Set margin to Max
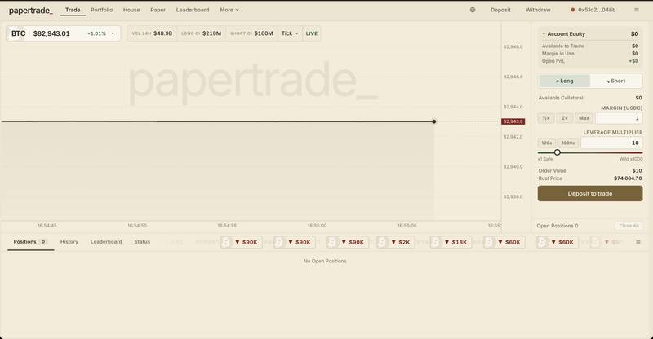This screenshot has height=339, width=653. click(x=584, y=118)
